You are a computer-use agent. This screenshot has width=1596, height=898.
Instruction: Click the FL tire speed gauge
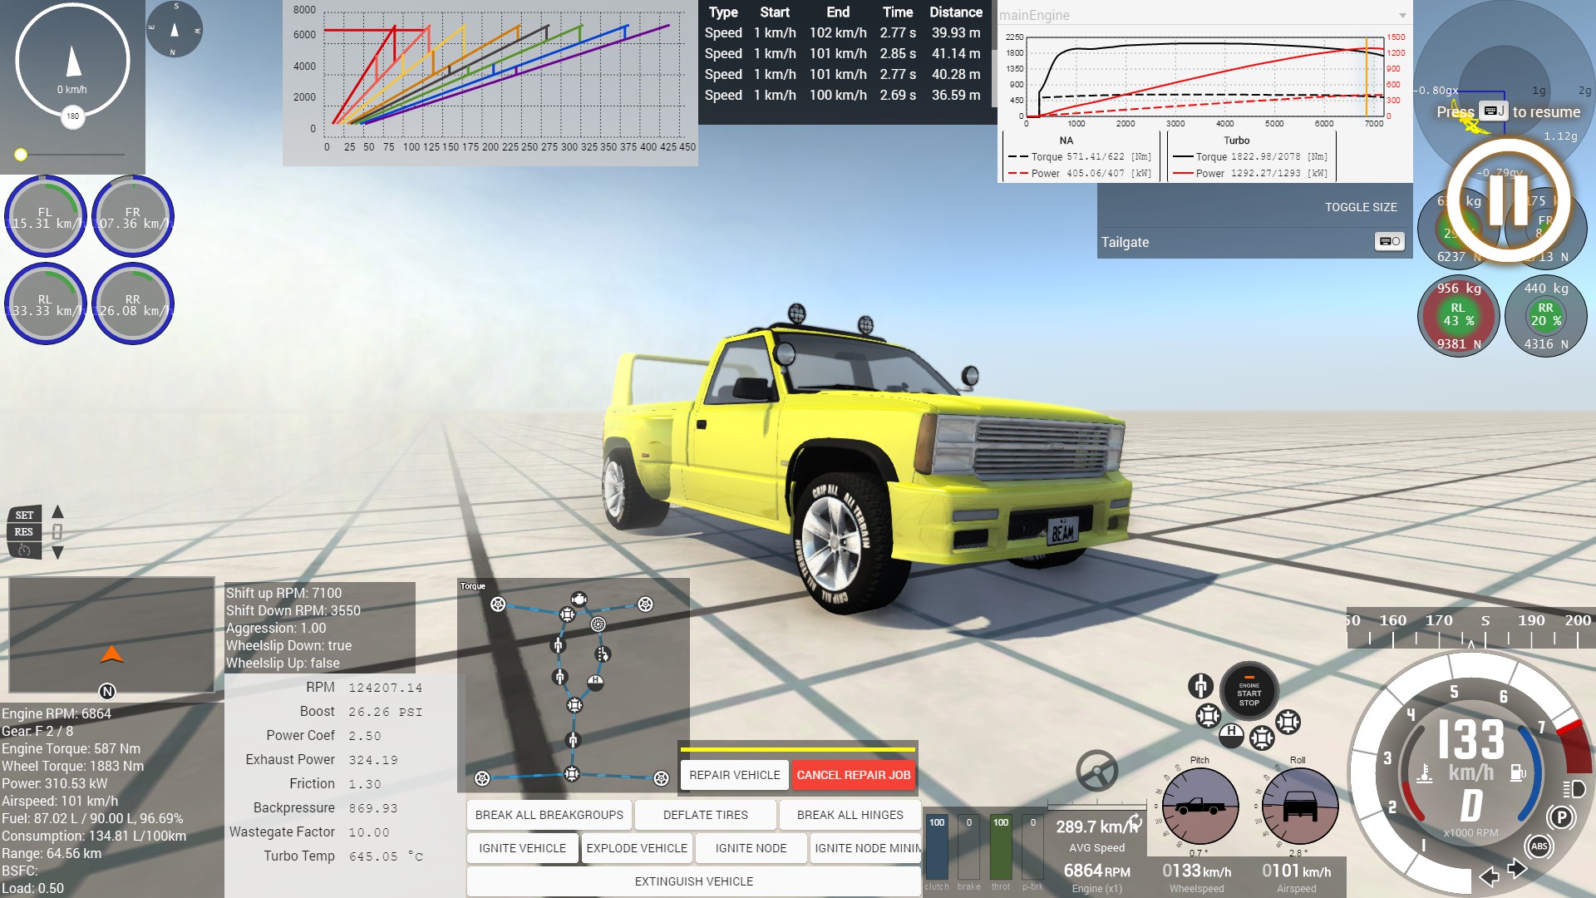[x=45, y=216]
